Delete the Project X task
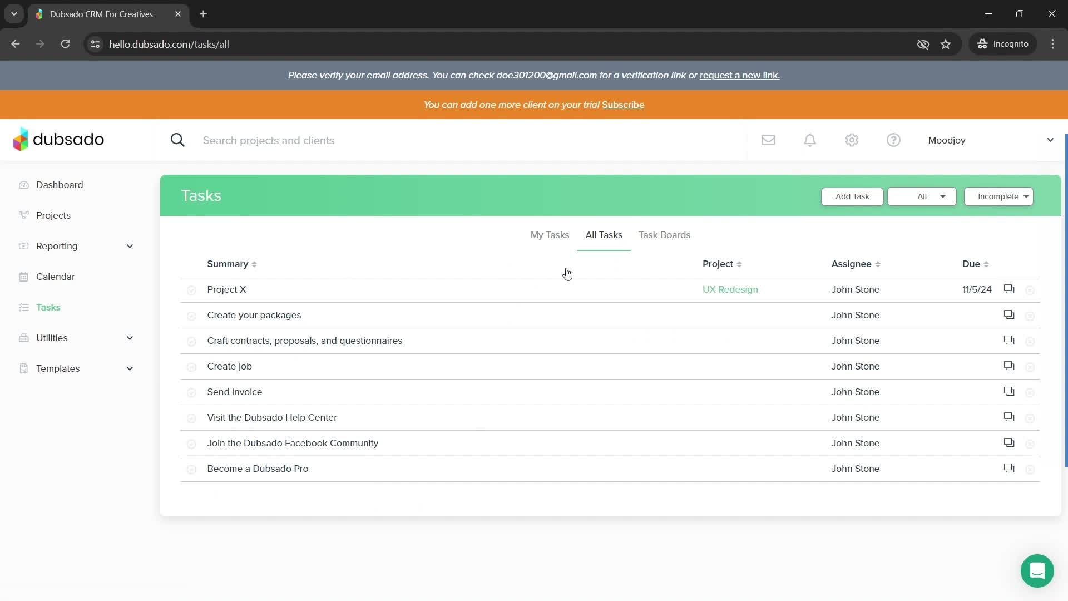 (1030, 290)
